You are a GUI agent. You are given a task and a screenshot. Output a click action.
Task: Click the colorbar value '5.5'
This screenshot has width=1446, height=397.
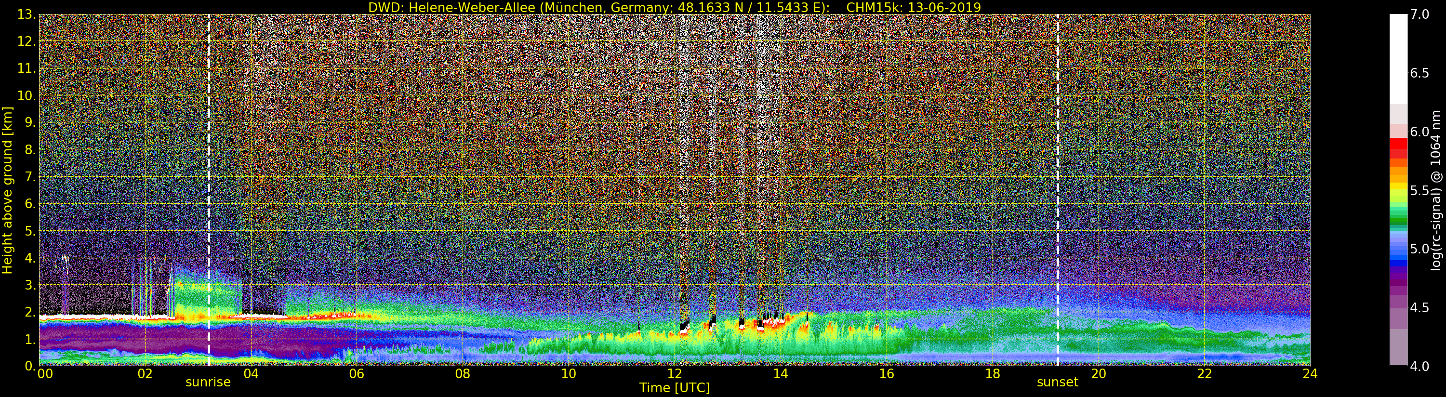(x=1419, y=190)
